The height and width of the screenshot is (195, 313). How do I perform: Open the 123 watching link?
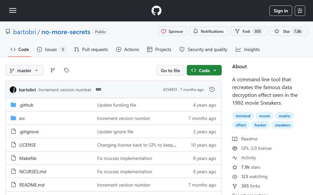click(x=250, y=177)
